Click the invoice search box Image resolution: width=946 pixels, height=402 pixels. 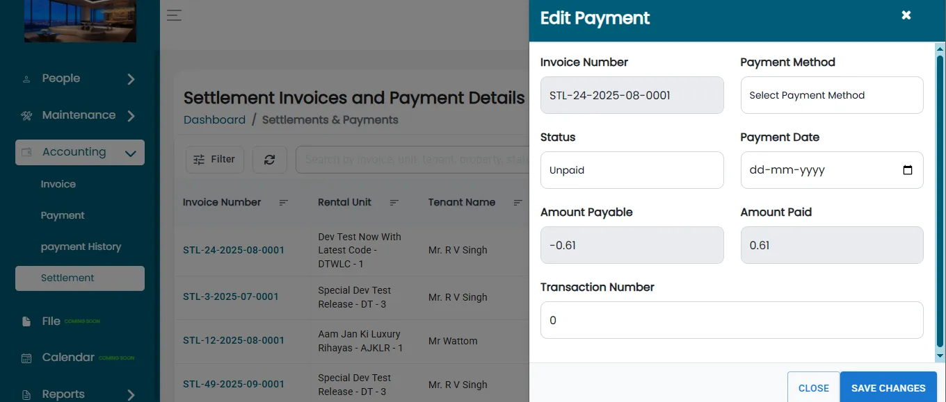[x=412, y=160]
